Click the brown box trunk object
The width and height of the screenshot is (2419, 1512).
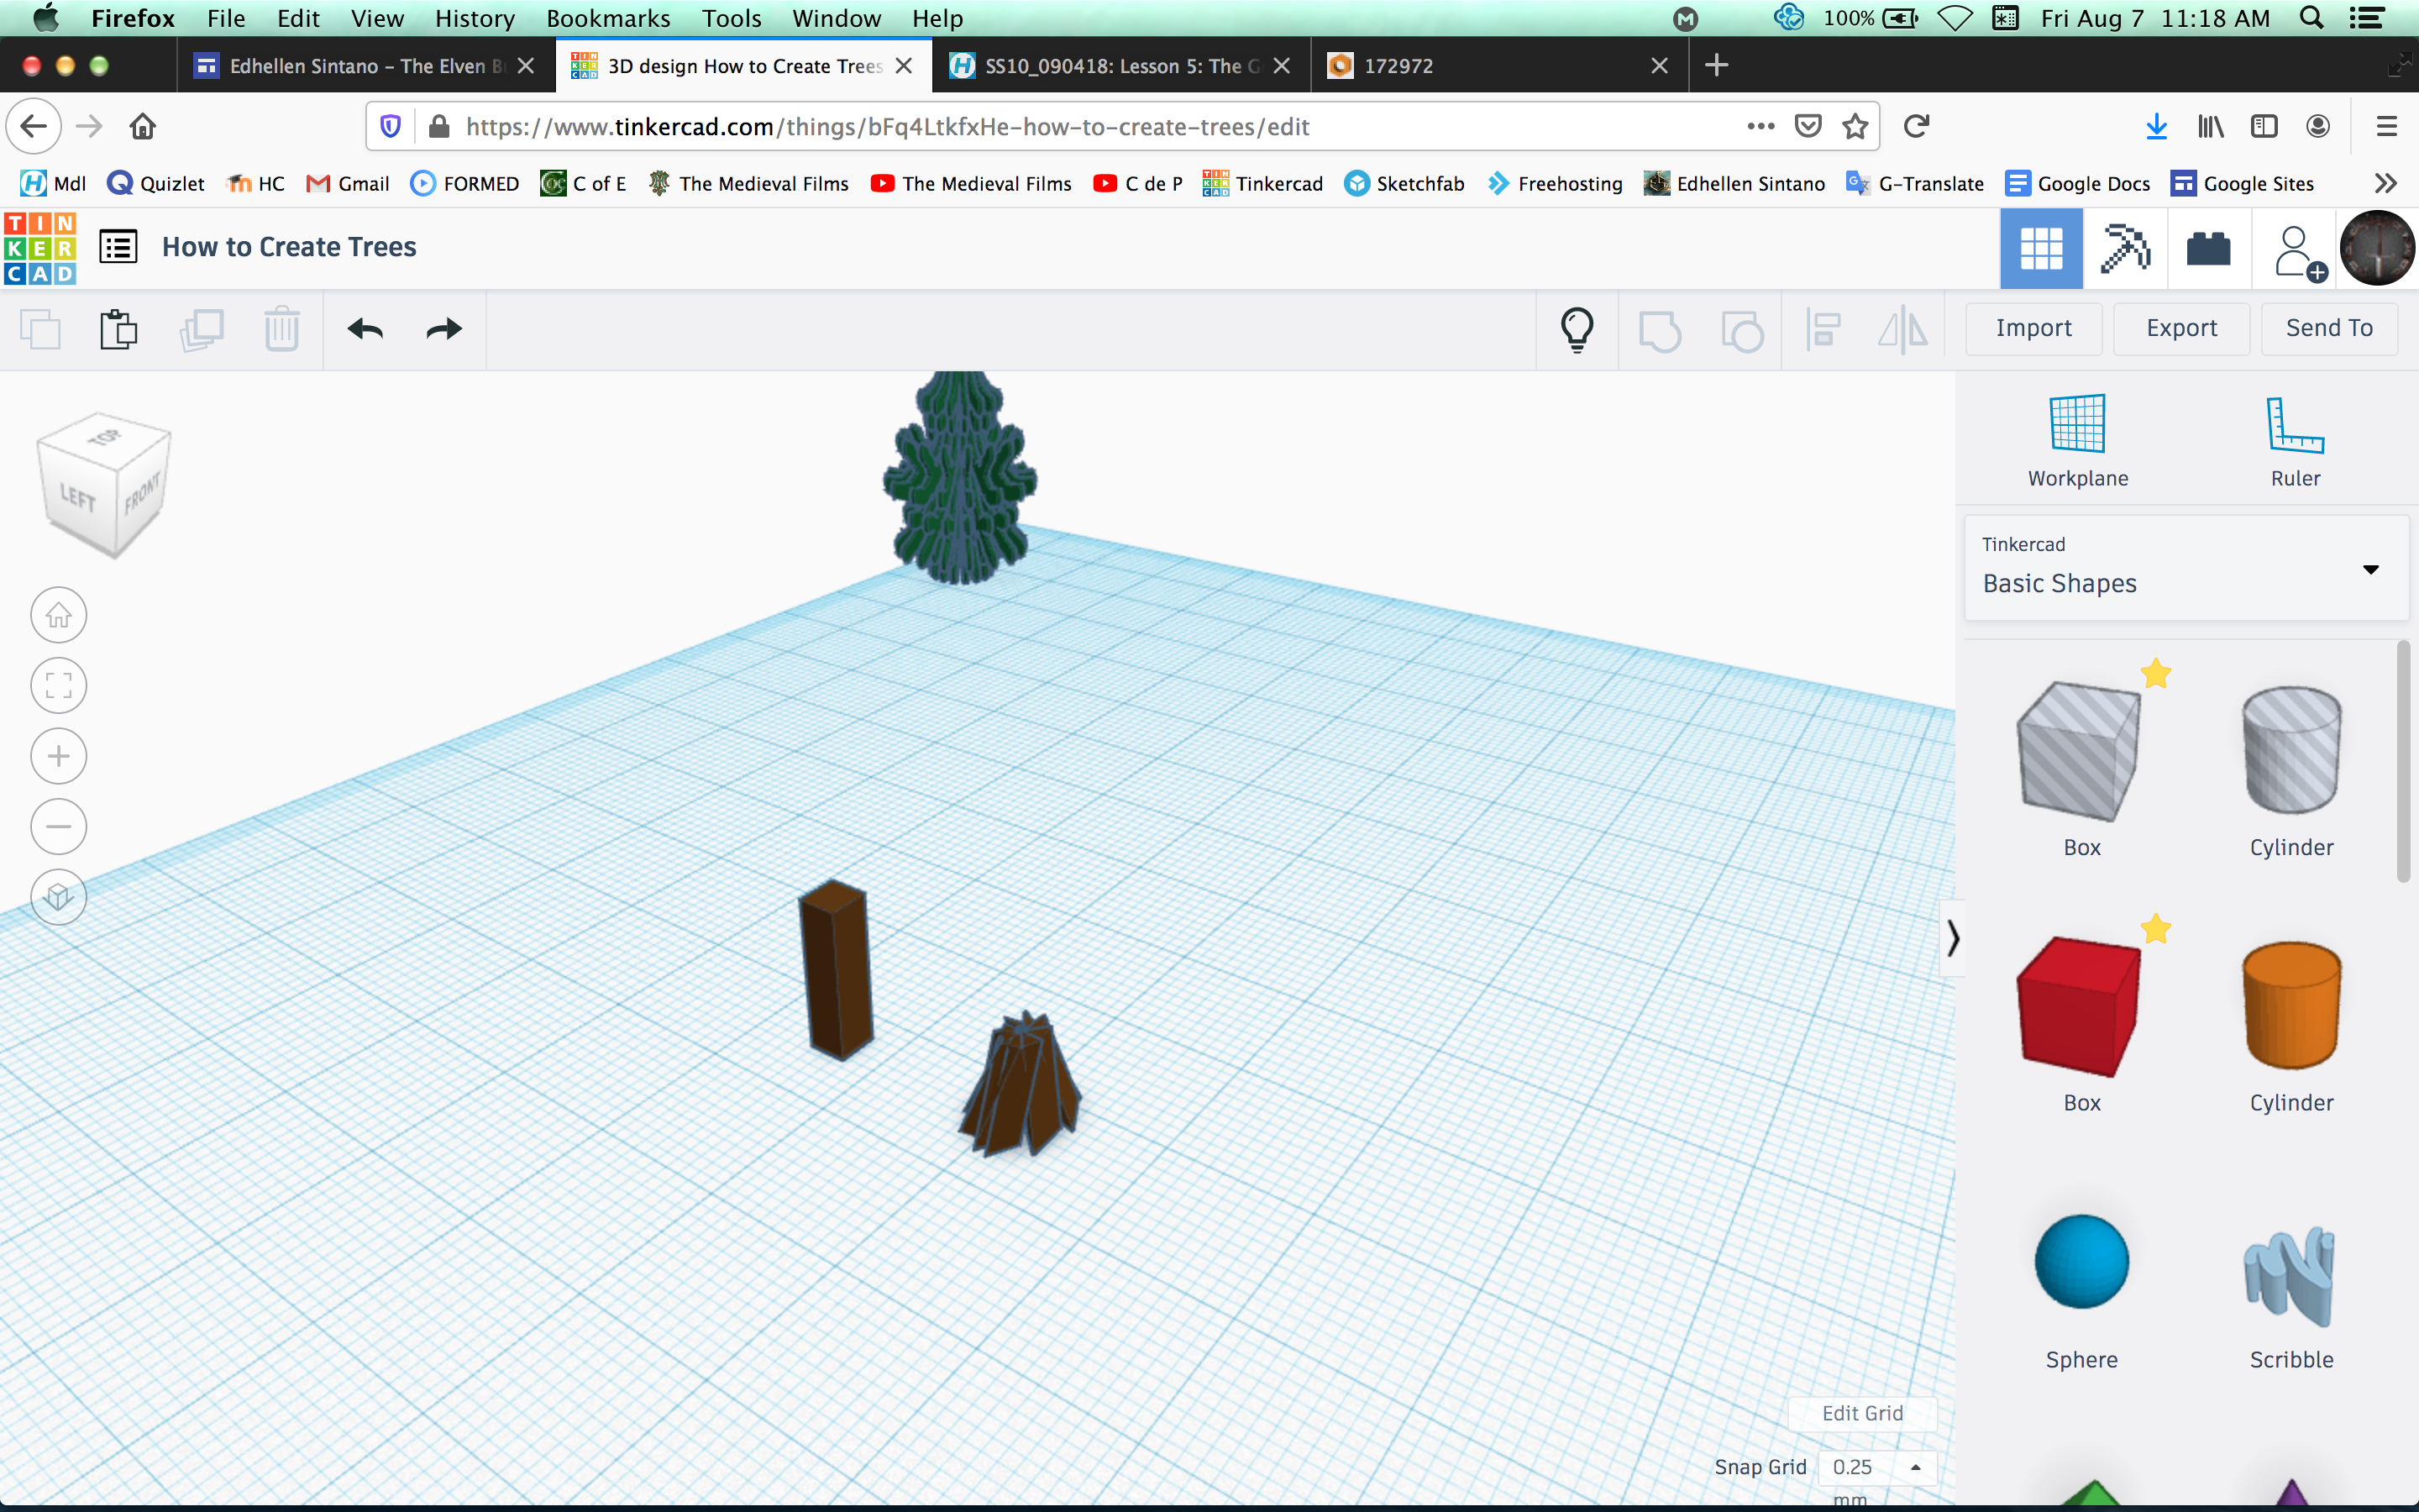836,970
